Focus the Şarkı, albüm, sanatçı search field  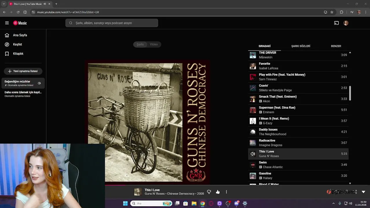tap(112, 23)
